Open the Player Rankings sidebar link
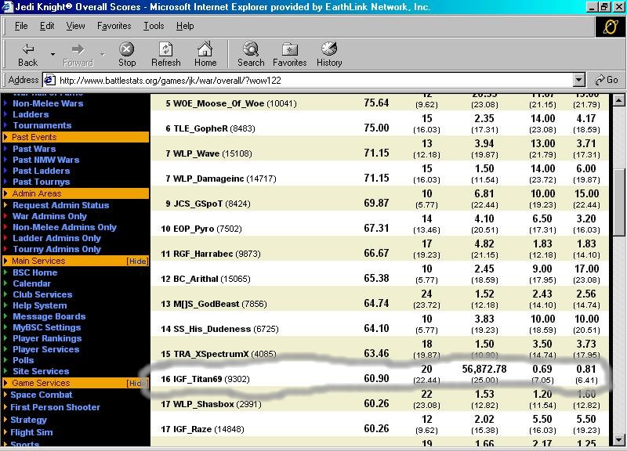Viewport: 627px width, 451px height. tap(47, 338)
